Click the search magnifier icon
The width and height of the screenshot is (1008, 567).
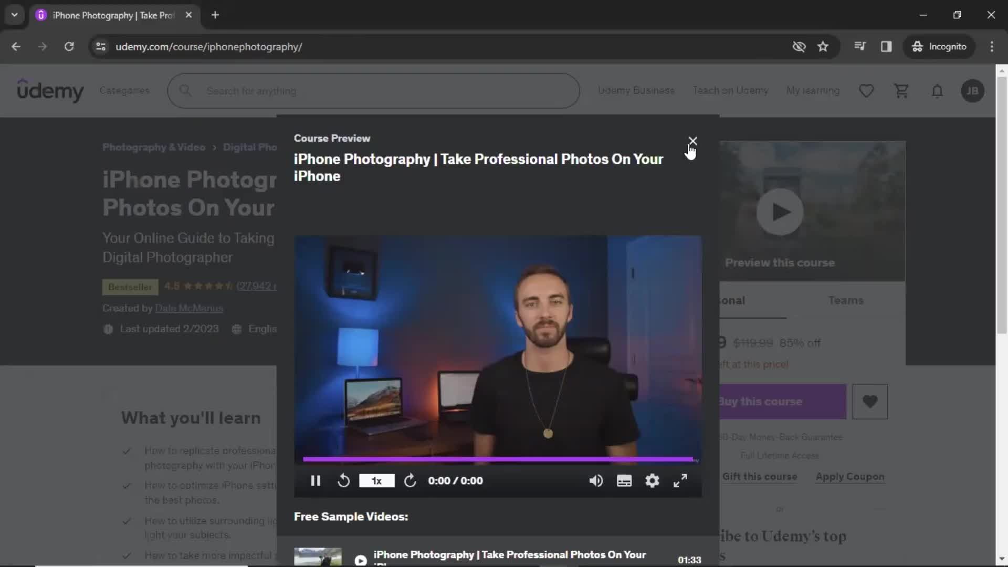point(185,90)
